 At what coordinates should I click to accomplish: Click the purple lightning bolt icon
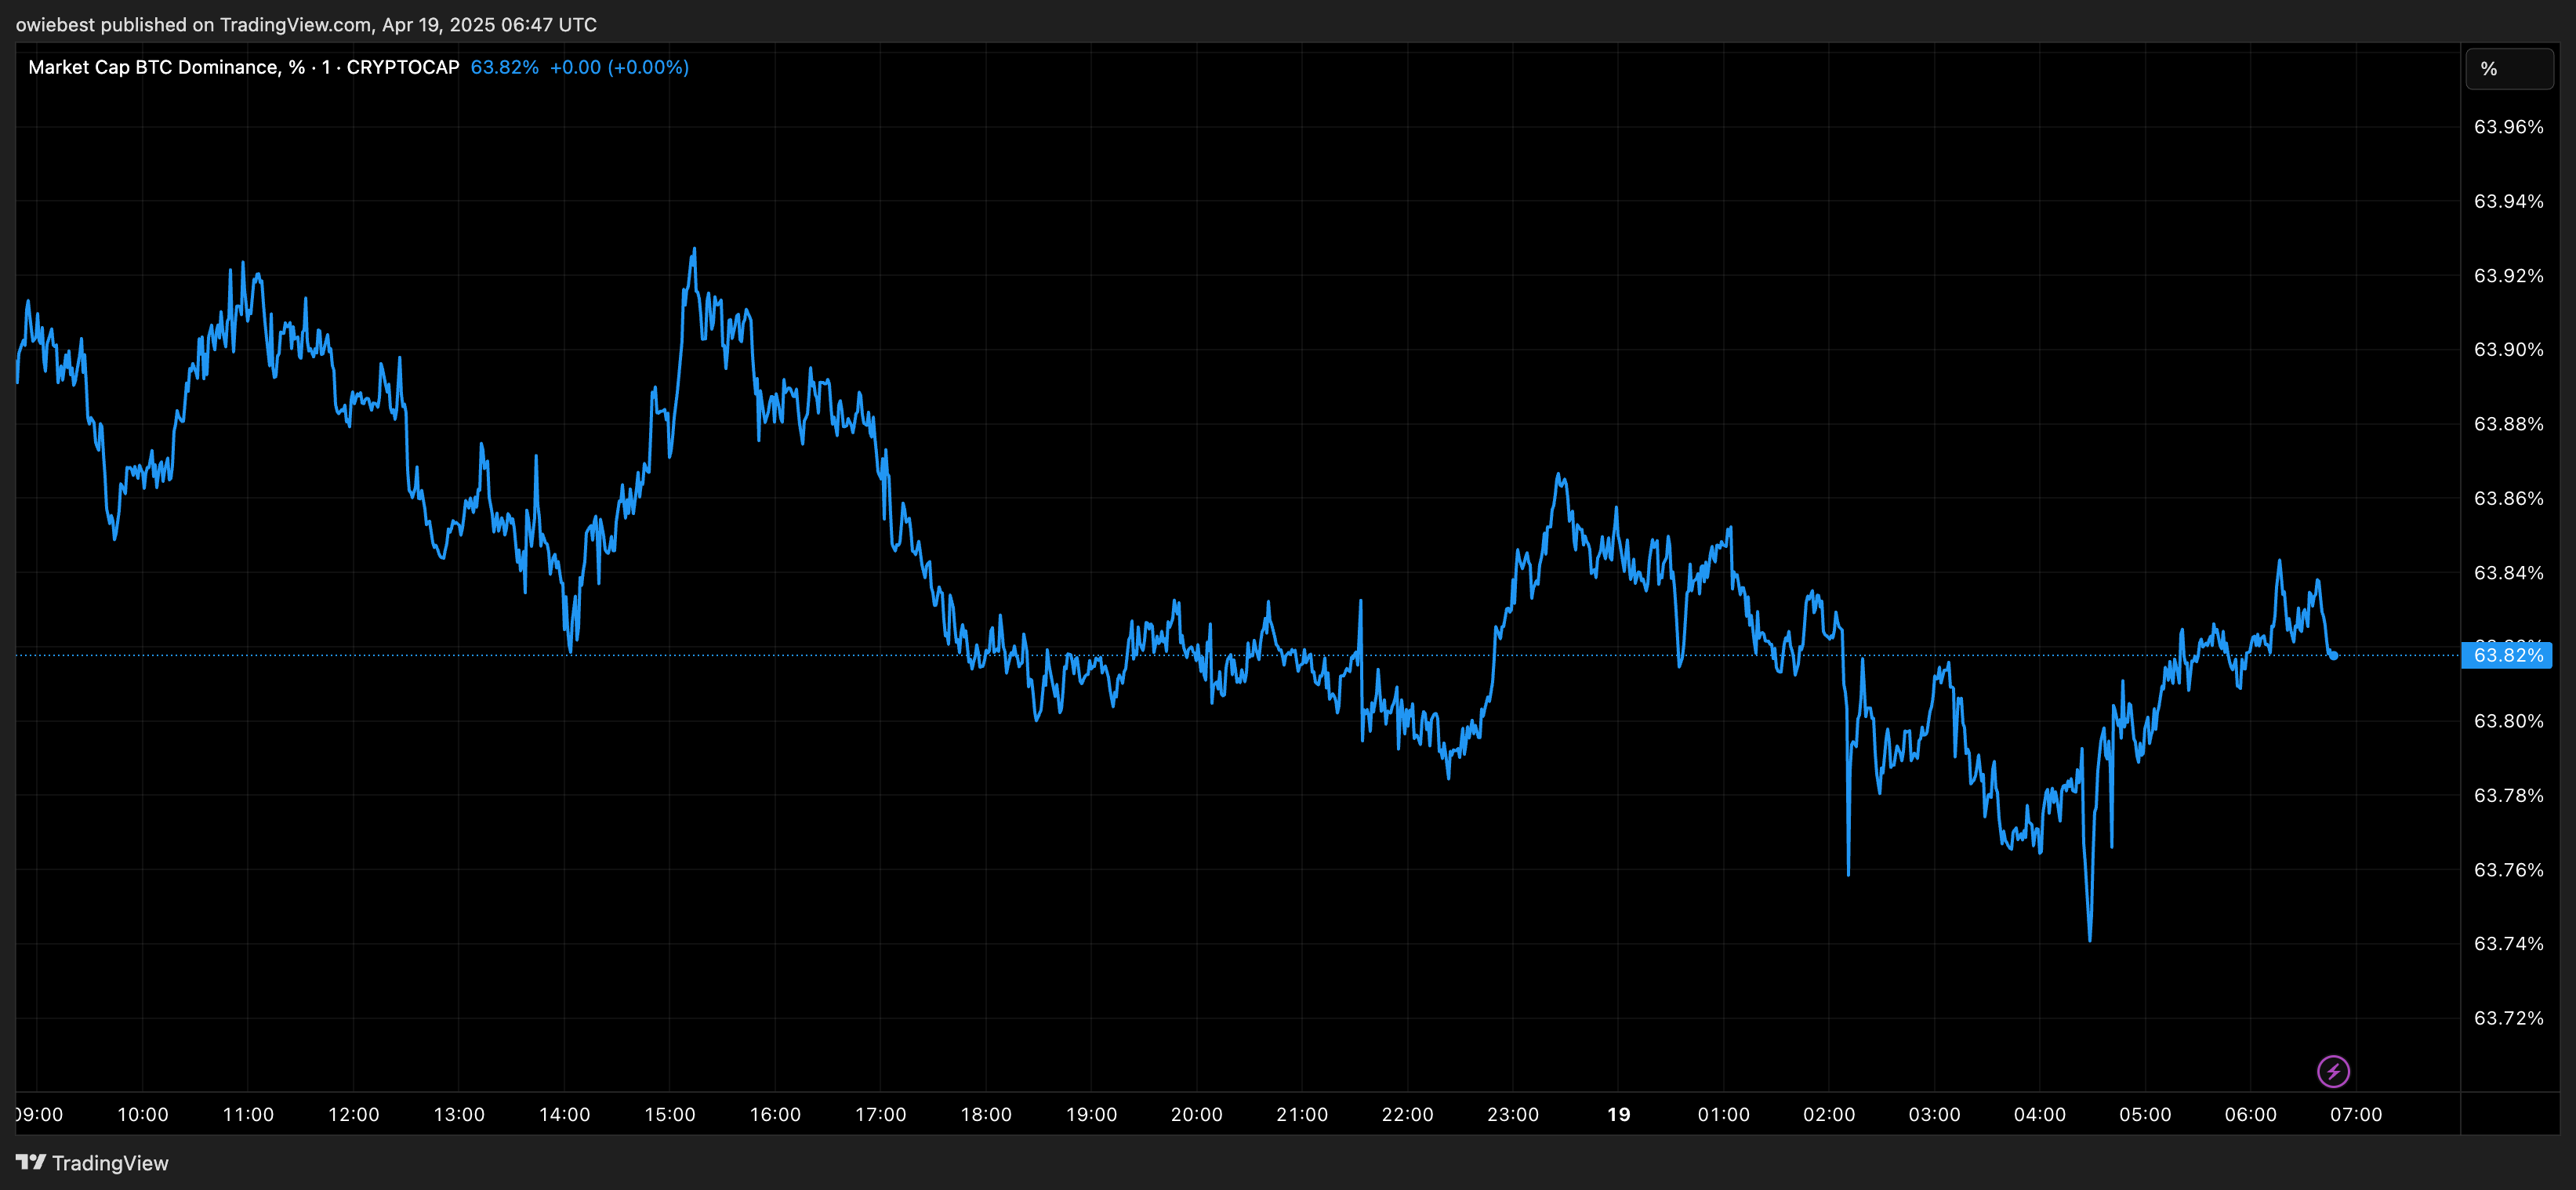(x=2333, y=1071)
